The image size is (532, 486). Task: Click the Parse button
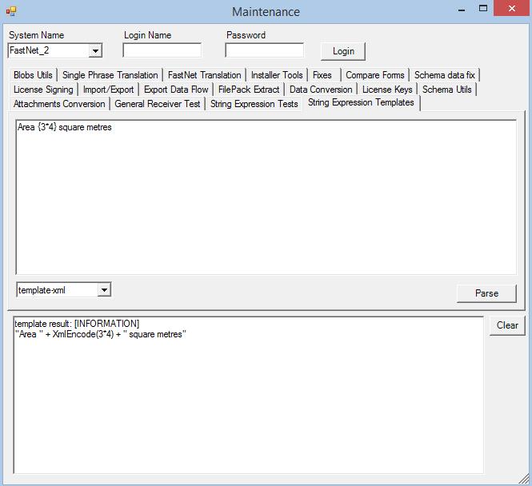click(486, 293)
